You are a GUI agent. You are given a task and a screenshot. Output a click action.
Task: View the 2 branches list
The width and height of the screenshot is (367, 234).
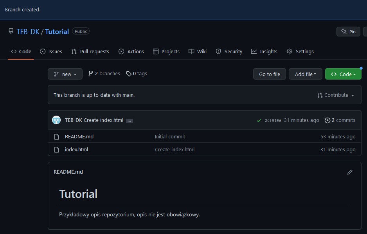click(x=104, y=73)
